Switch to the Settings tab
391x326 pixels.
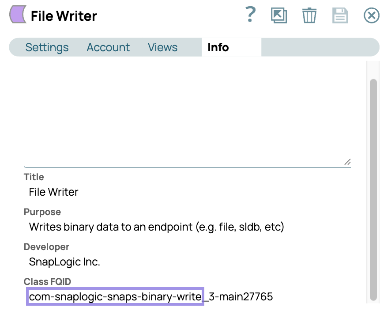tap(47, 47)
